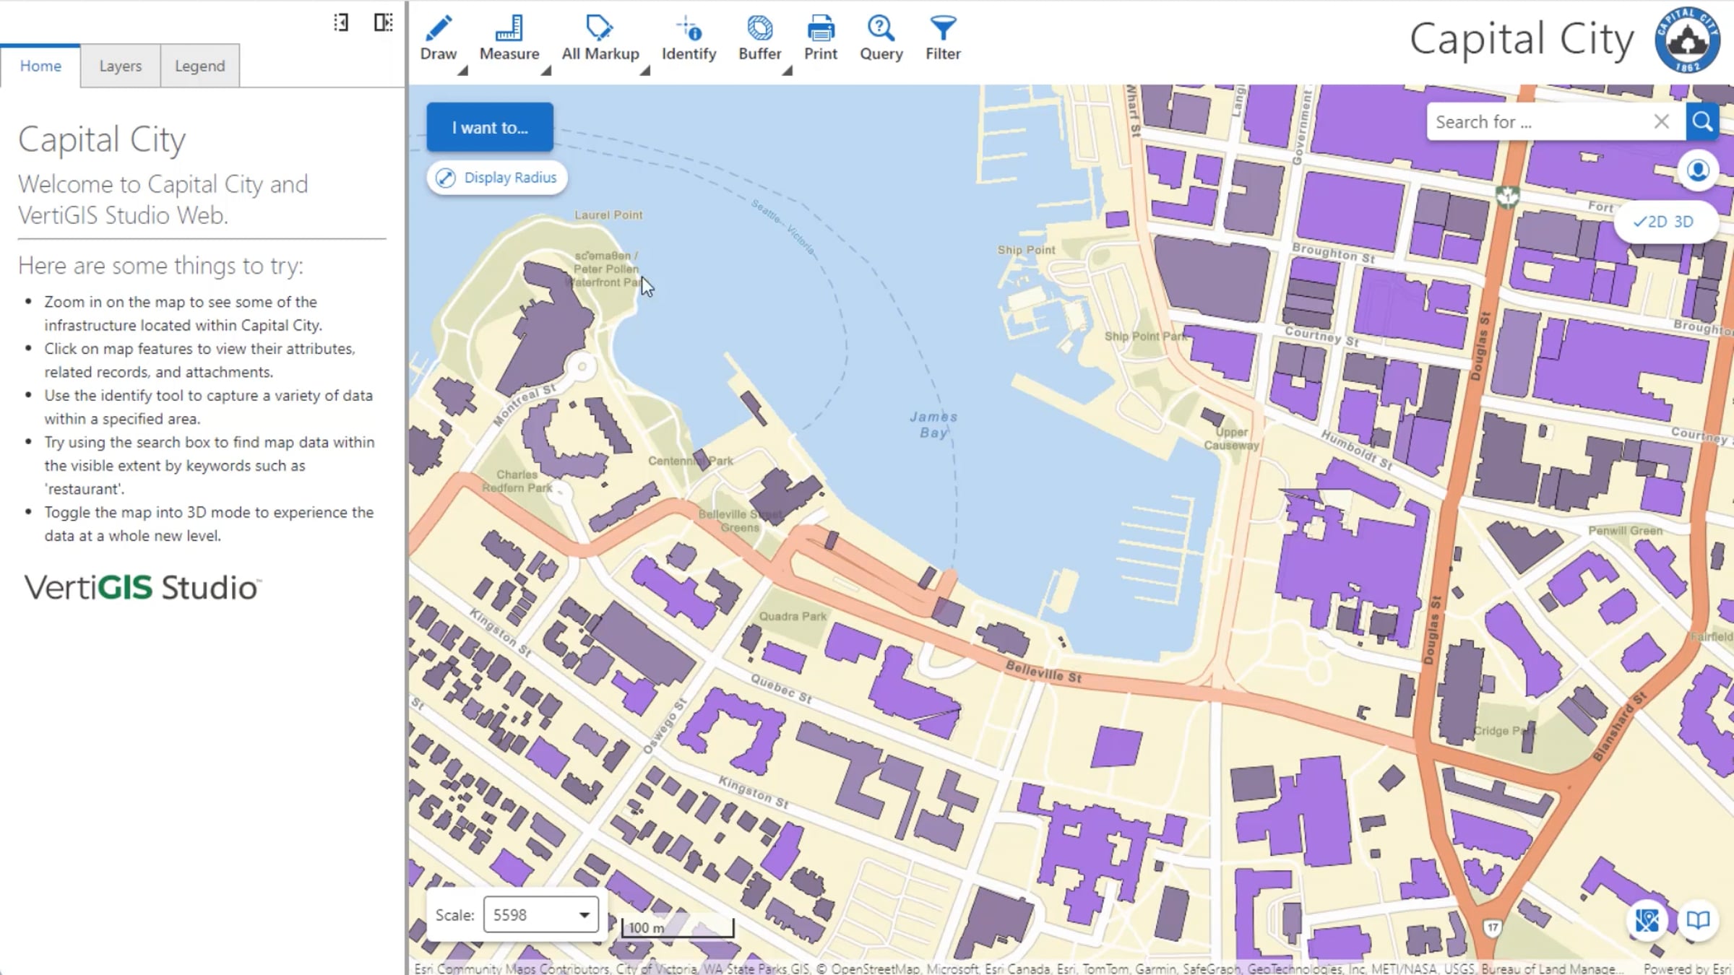Select the 2D map view option
1734x975 pixels.
1651,222
